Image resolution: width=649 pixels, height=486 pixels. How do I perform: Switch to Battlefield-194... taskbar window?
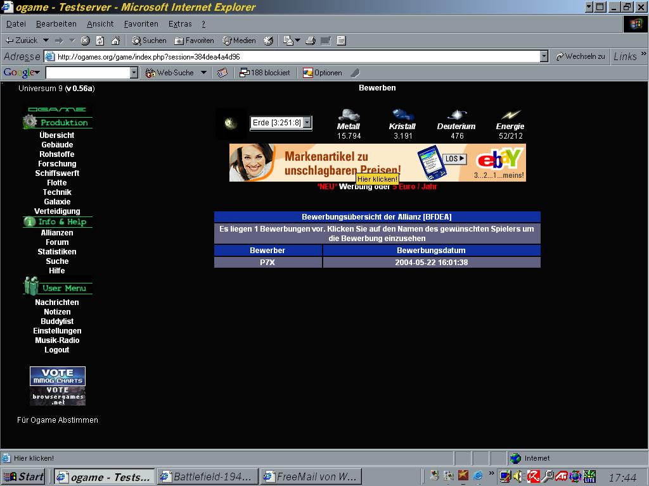[207, 477]
